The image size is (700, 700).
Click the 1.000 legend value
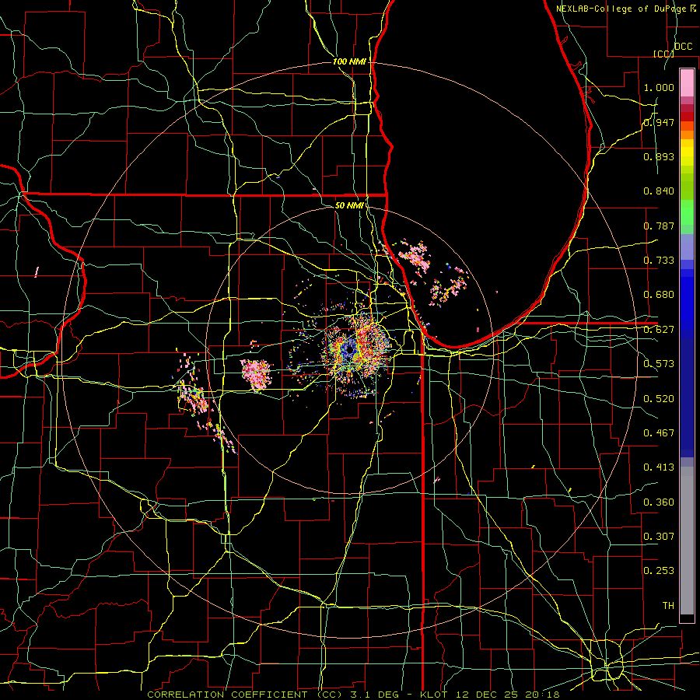click(659, 87)
